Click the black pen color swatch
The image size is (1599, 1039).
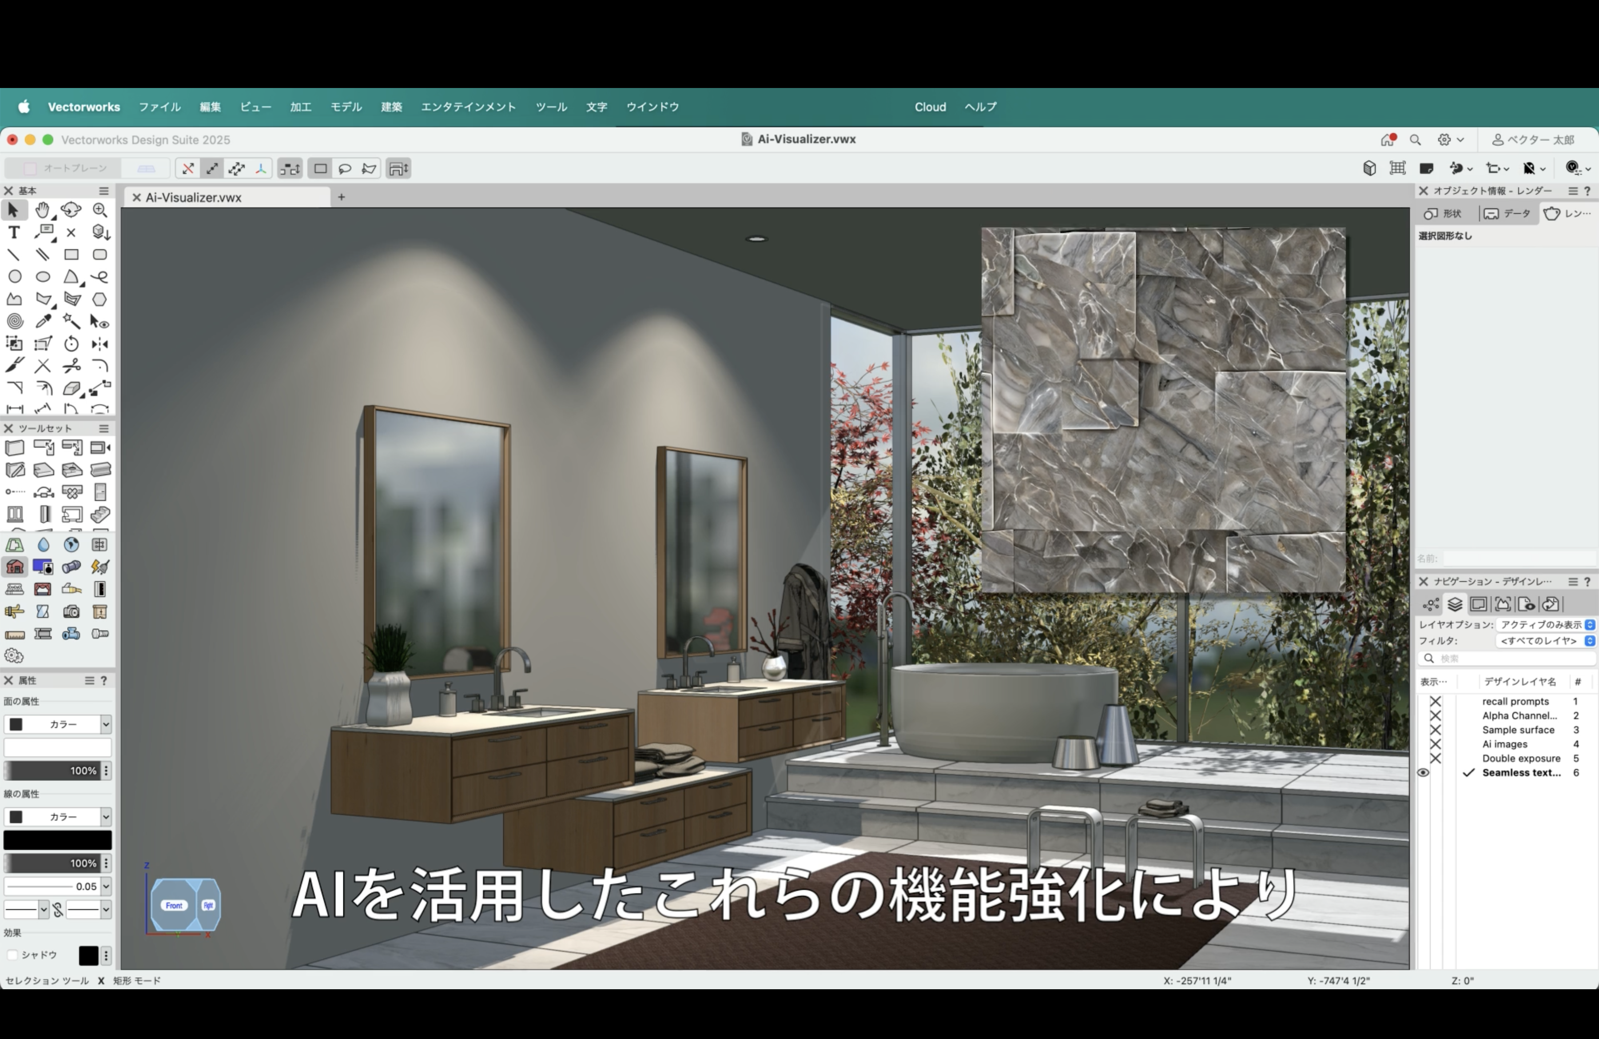point(58,840)
